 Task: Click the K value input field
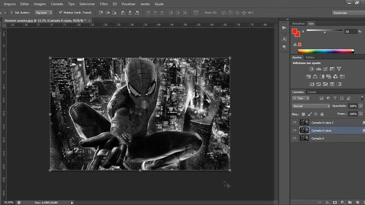(x=351, y=32)
